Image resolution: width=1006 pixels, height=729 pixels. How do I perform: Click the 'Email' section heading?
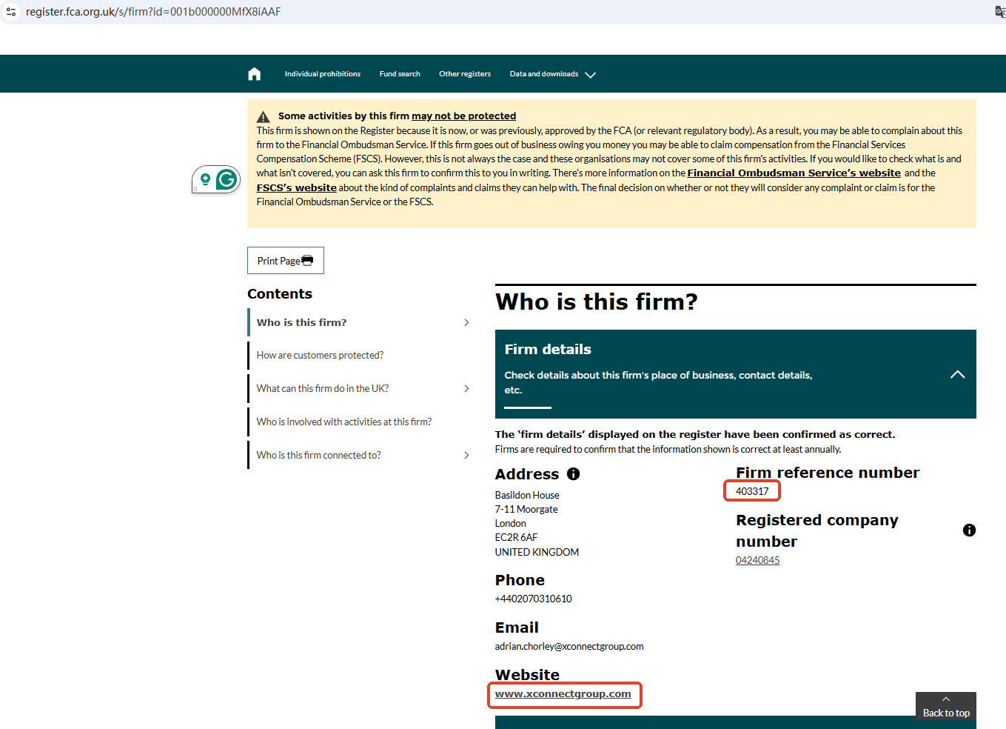(x=517, y=628)
